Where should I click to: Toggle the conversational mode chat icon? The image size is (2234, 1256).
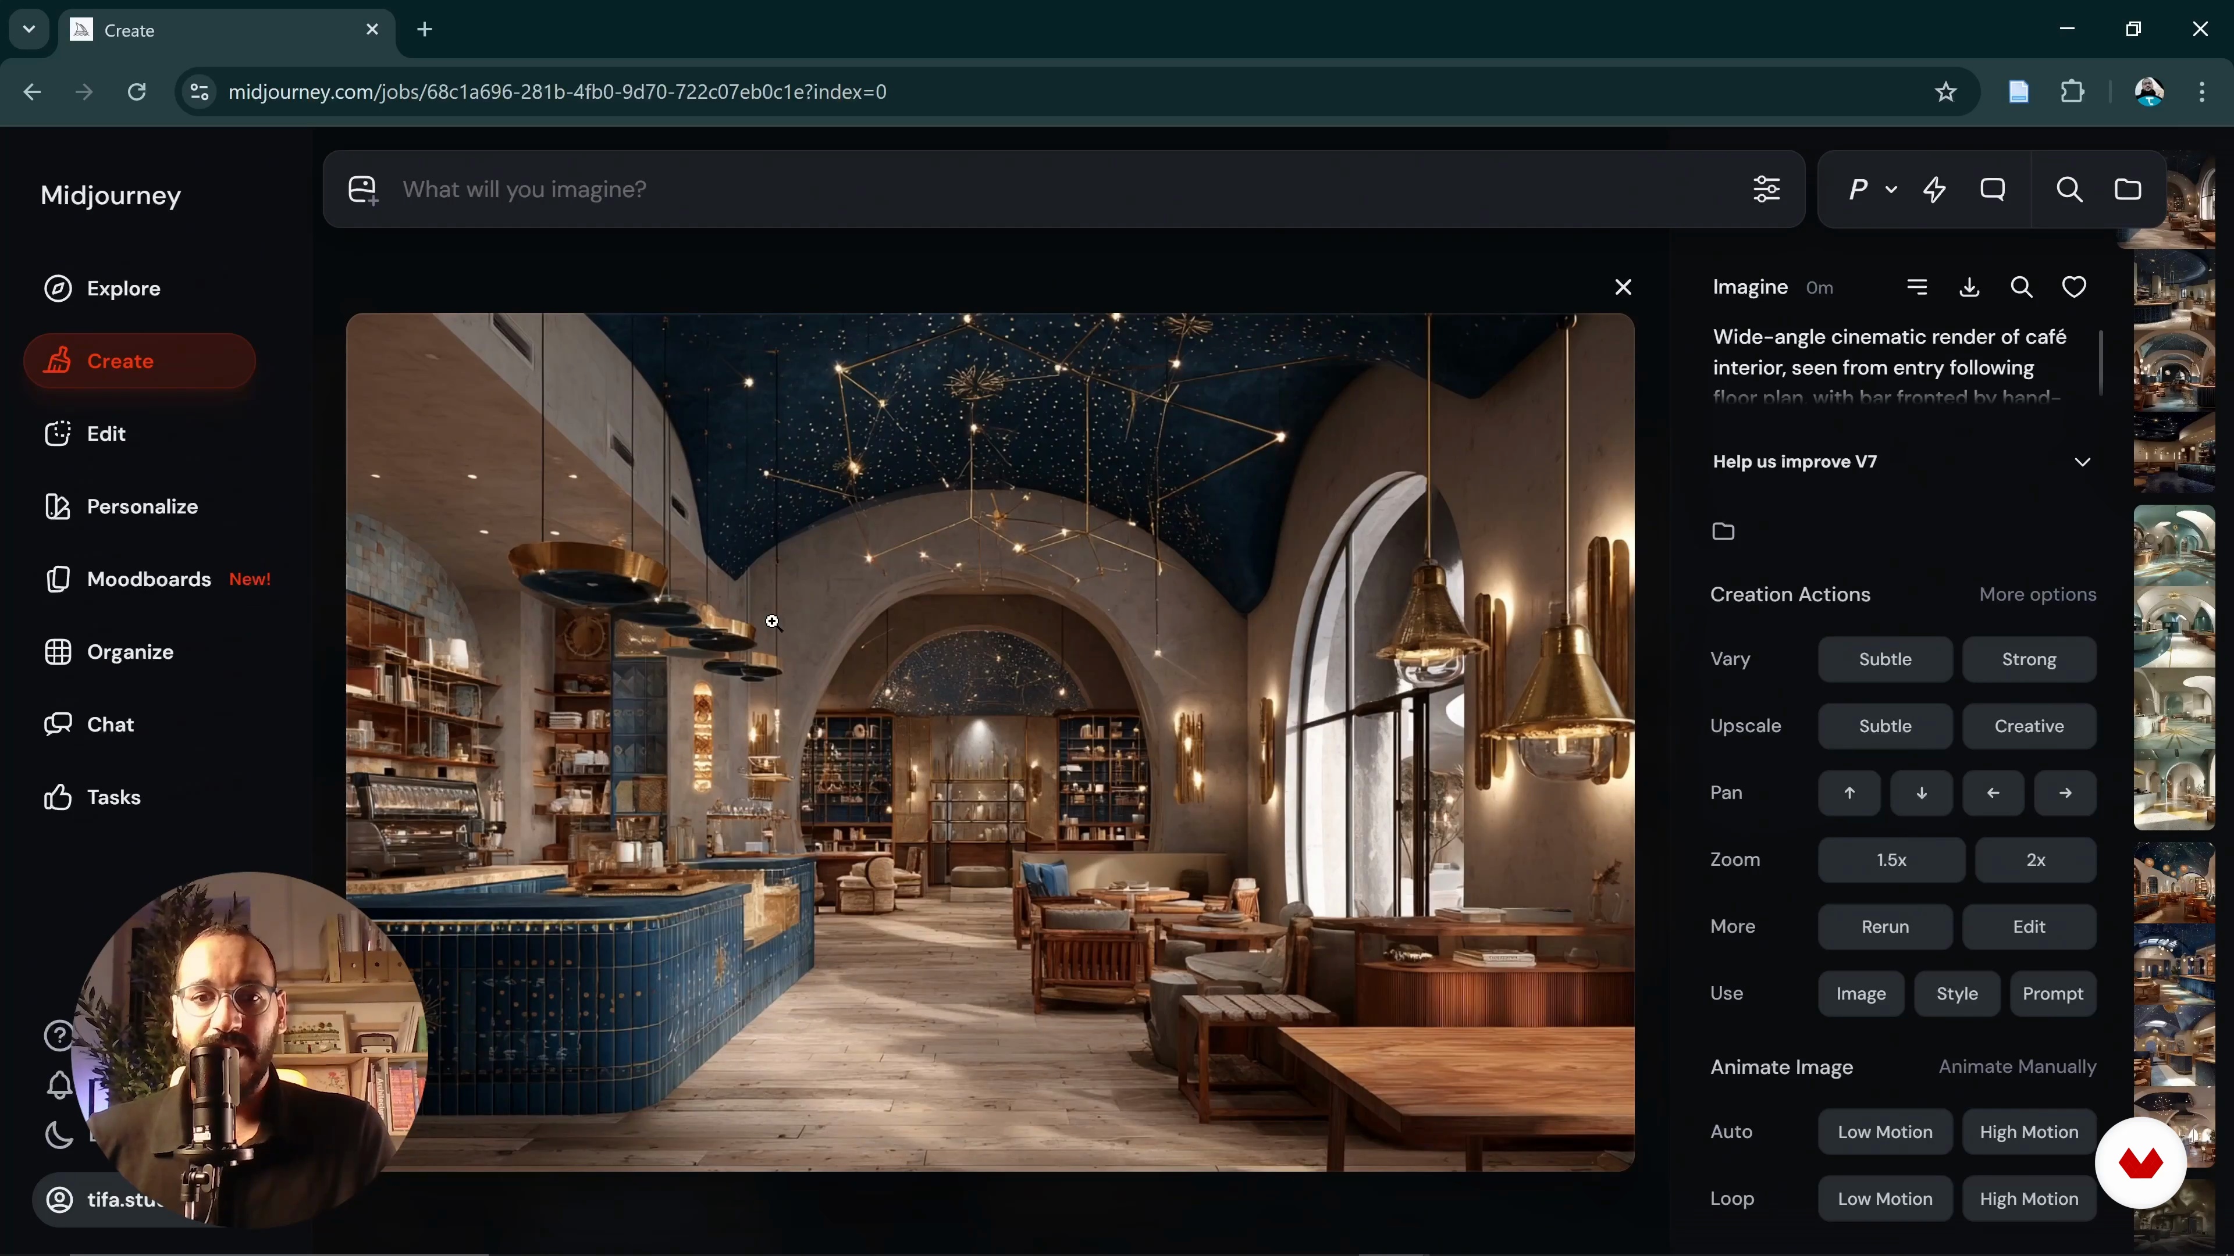(x=1993, y=189)
